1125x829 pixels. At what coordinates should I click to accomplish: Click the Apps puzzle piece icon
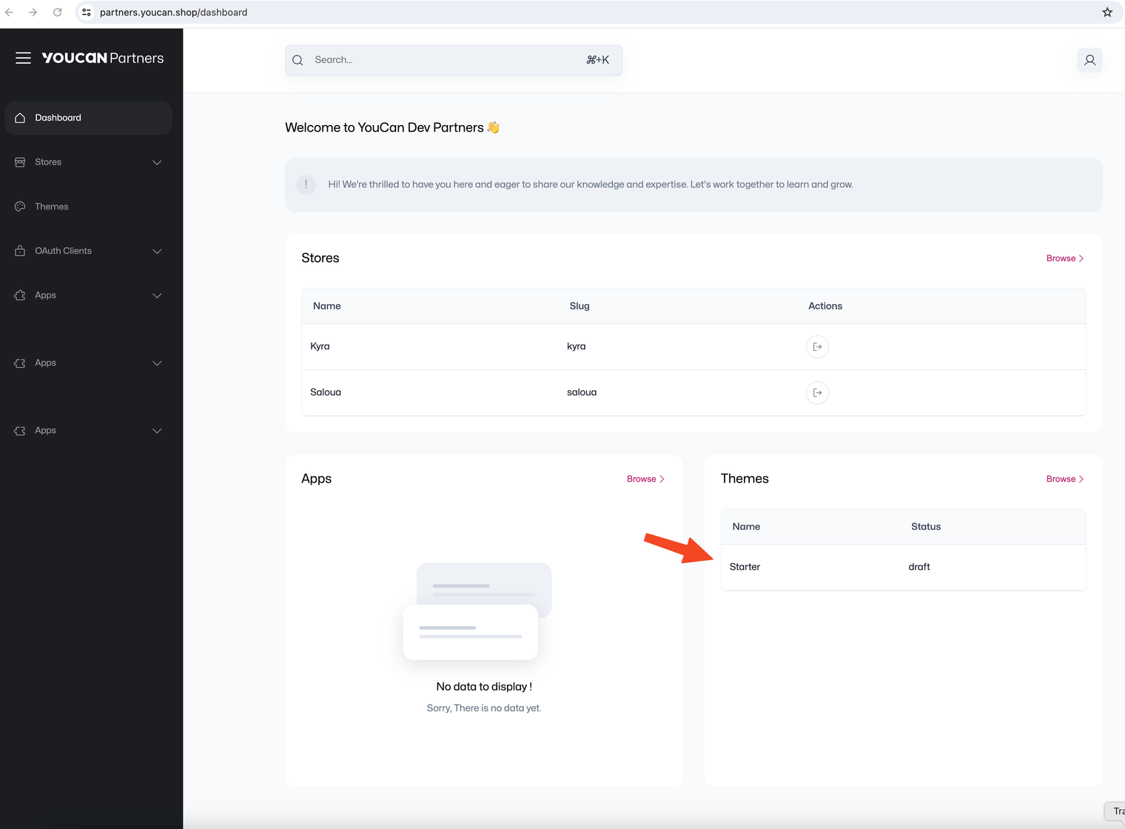(19, 295)
